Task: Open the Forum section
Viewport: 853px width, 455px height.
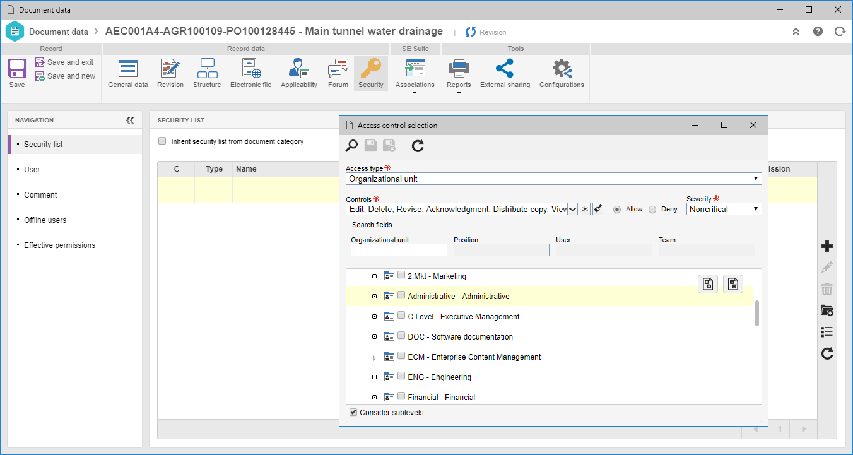Action: point(338,73)
